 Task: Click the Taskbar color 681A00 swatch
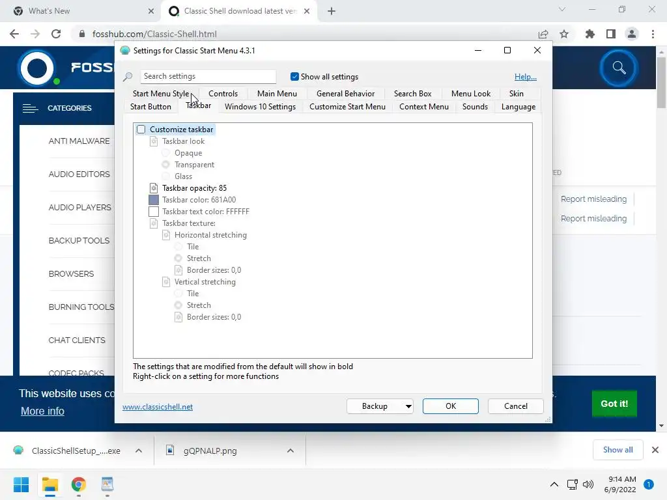click(154, 200)
